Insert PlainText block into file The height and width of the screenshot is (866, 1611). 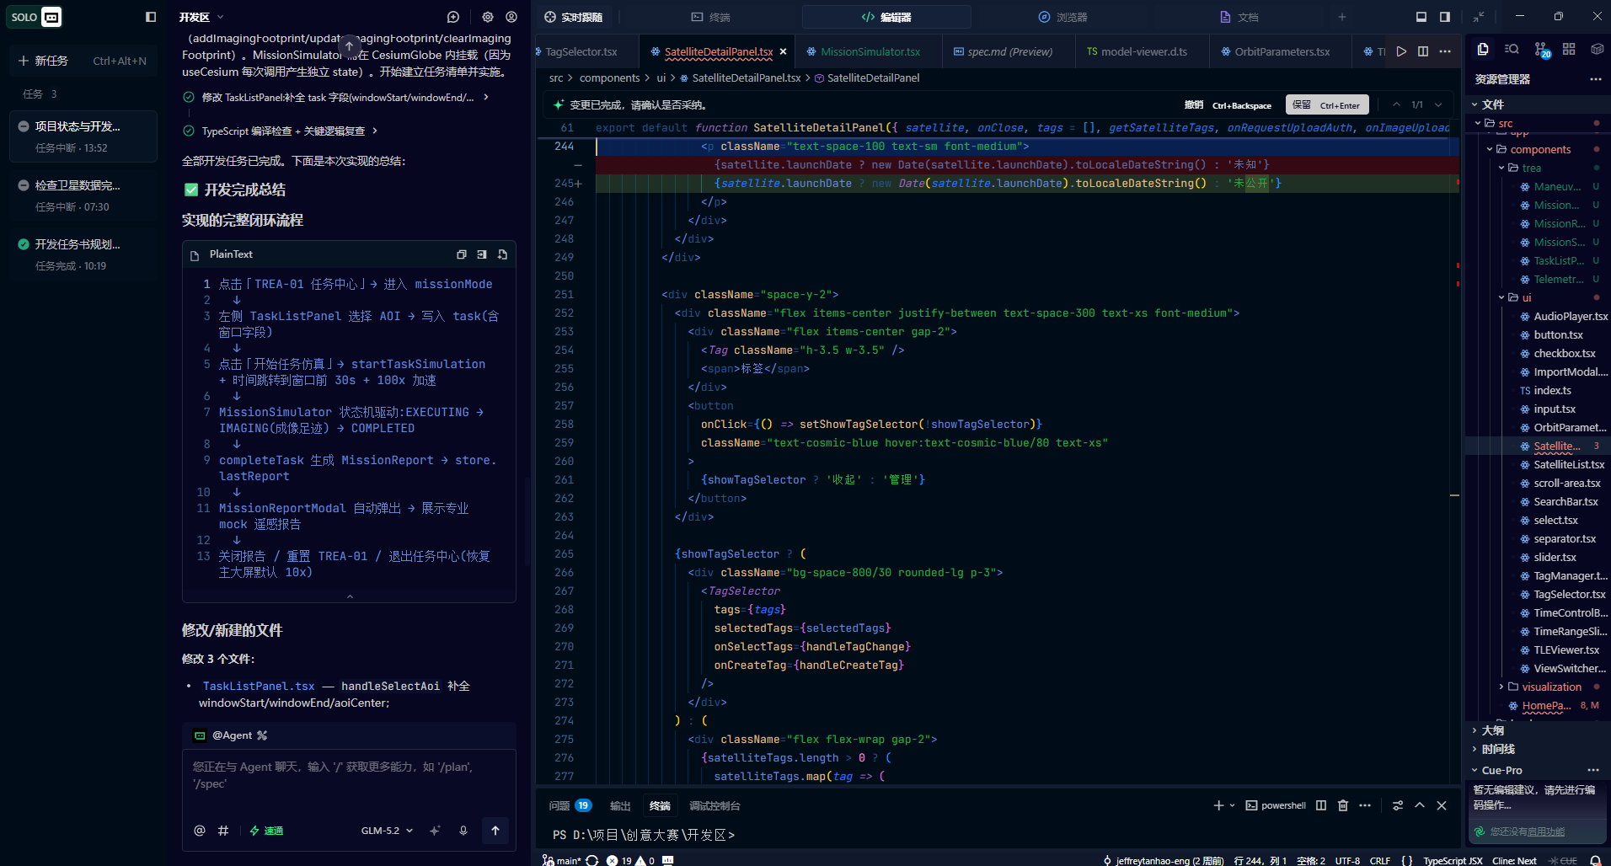point(502,254)
